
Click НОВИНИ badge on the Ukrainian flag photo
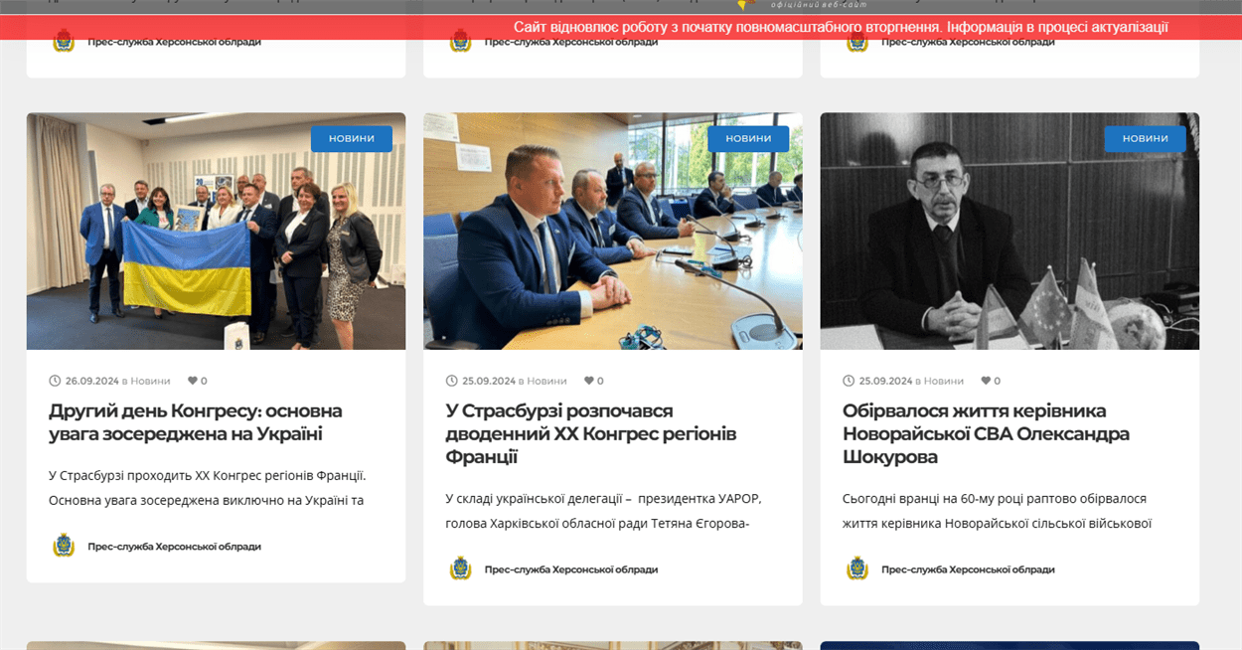(x=352, y=138)
